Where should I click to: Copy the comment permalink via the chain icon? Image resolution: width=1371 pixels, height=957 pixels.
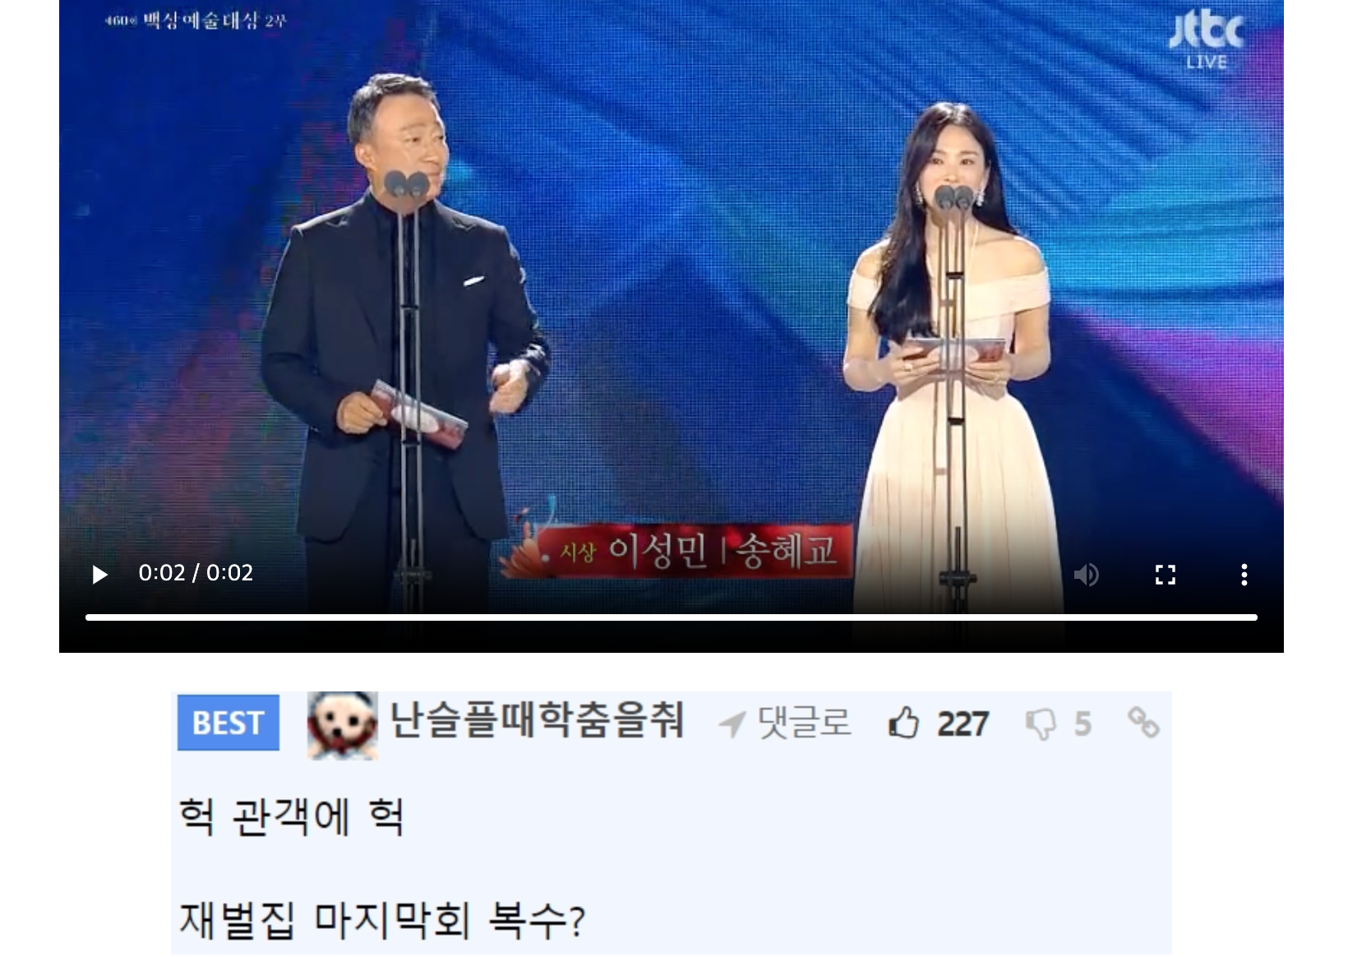click(1142, 723)
